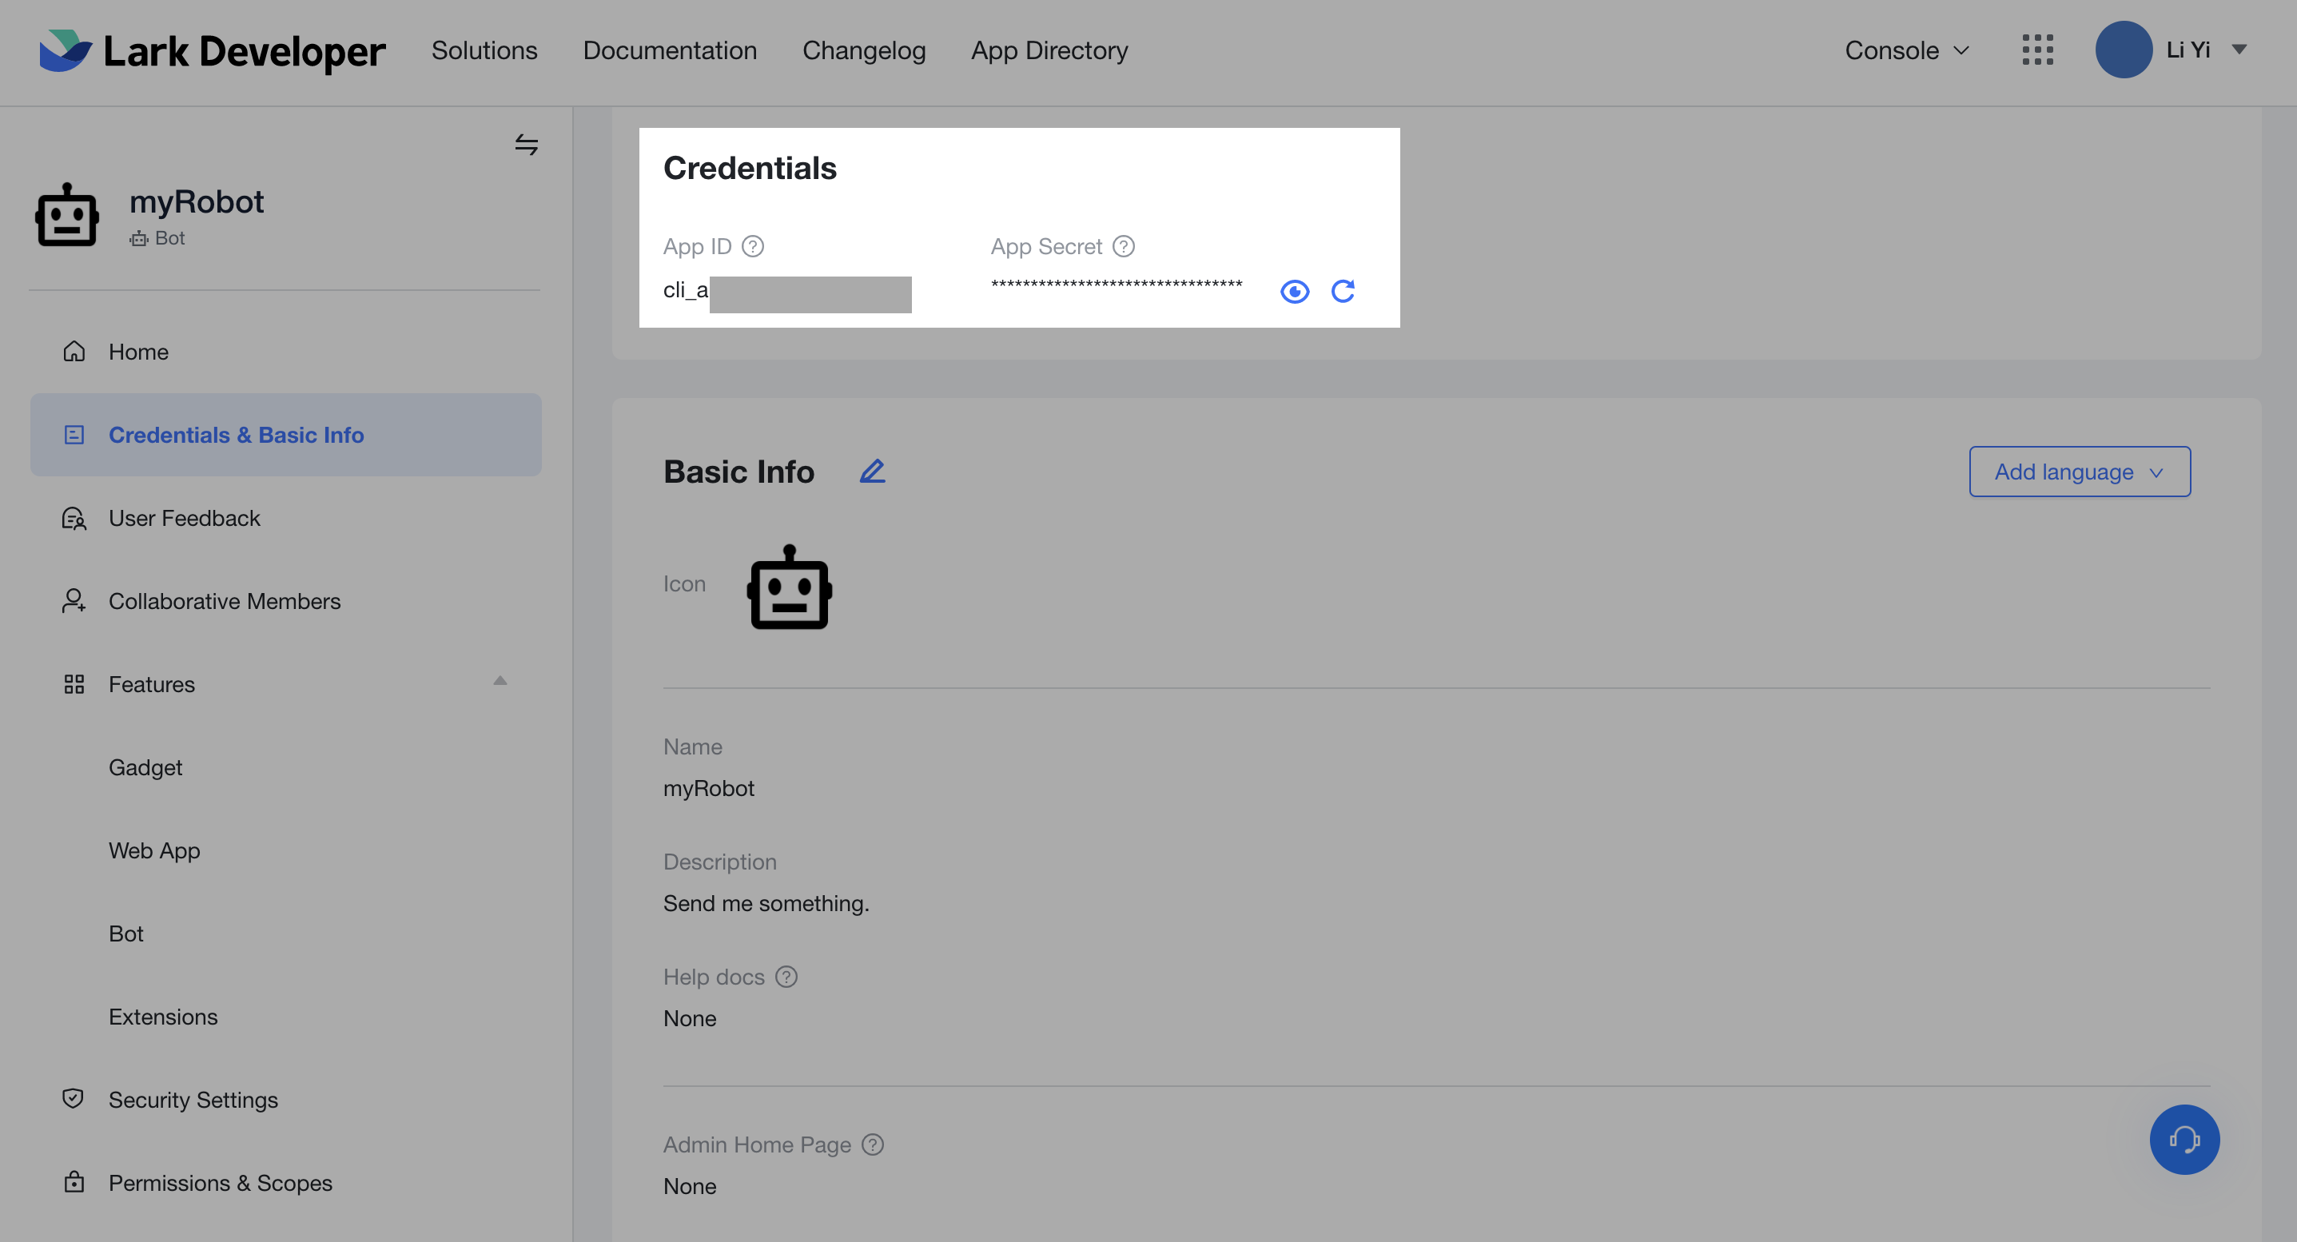
Task: Open the Bot feature under Features
Action: pos(125,933)
